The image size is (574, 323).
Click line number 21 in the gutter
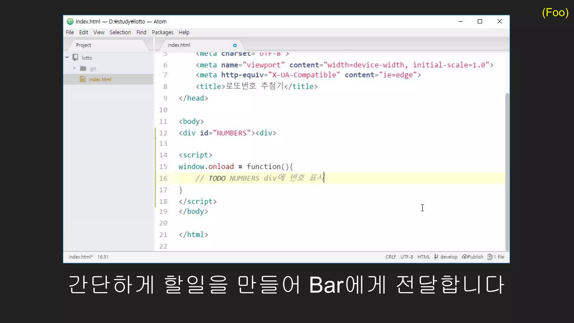[x=163, y=235]
